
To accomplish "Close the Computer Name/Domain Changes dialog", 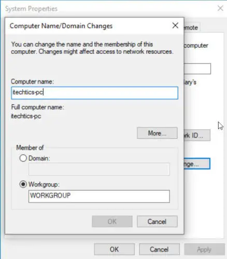I will tap(175, 25).
